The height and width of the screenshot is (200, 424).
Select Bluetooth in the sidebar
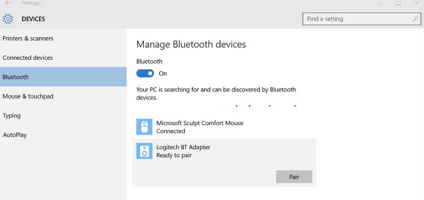click(63, 77)
